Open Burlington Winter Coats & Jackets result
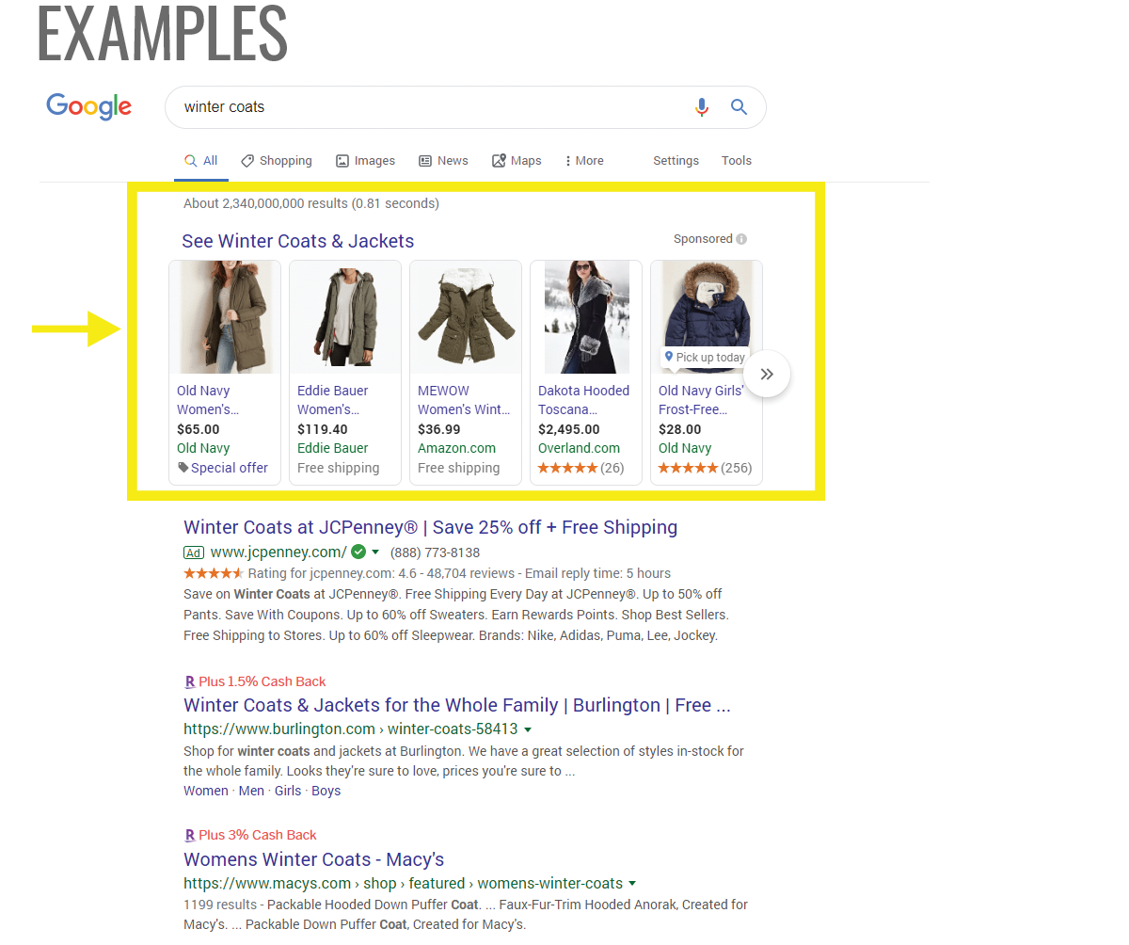1129x945 pixels. (457, 705)
